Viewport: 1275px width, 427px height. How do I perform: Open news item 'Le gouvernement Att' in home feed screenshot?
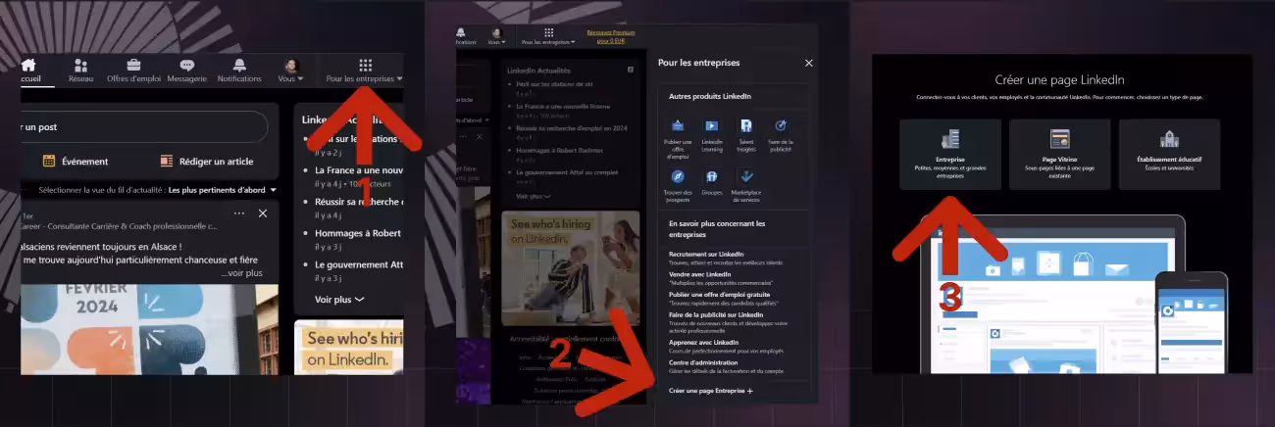point(359,265)
